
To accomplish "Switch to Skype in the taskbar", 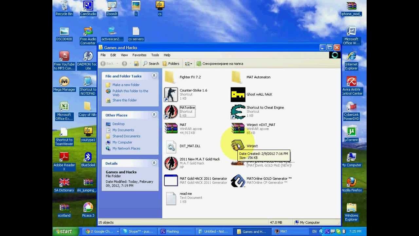I will [138, 231].
